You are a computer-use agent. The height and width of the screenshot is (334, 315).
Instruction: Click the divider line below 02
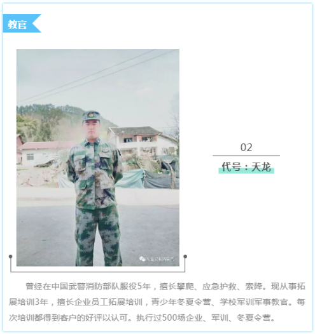(x=246, y=156)
